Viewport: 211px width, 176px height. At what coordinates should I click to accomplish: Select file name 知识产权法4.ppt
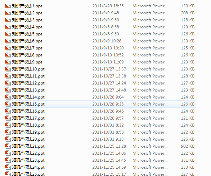[x=27, y=27]
